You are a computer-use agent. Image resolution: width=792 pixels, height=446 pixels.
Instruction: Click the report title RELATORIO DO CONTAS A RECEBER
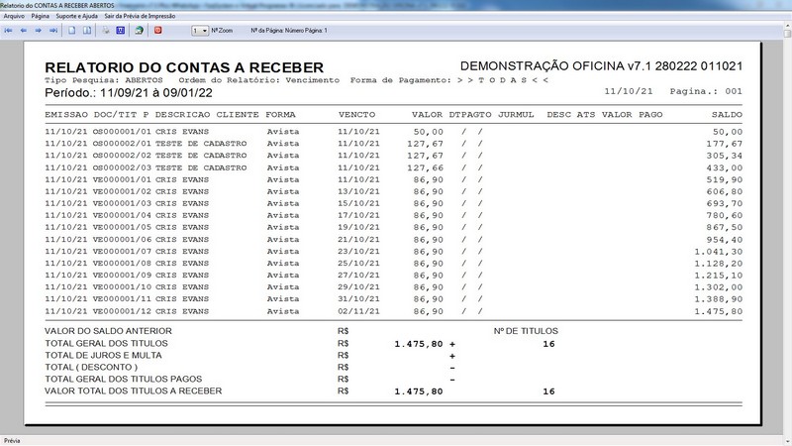pos(184,67)
